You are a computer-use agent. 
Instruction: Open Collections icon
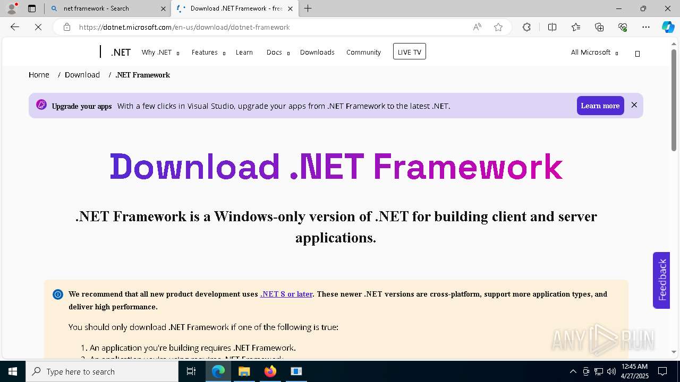[x=599, y=27]
